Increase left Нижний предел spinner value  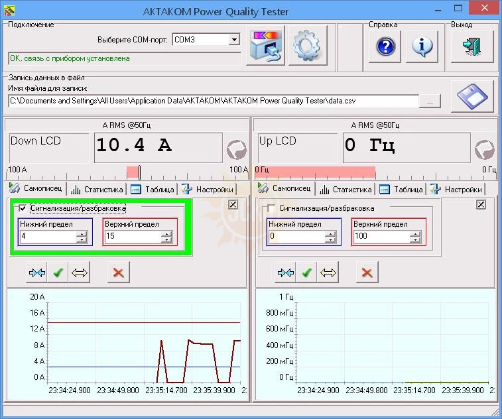point(82,233)
